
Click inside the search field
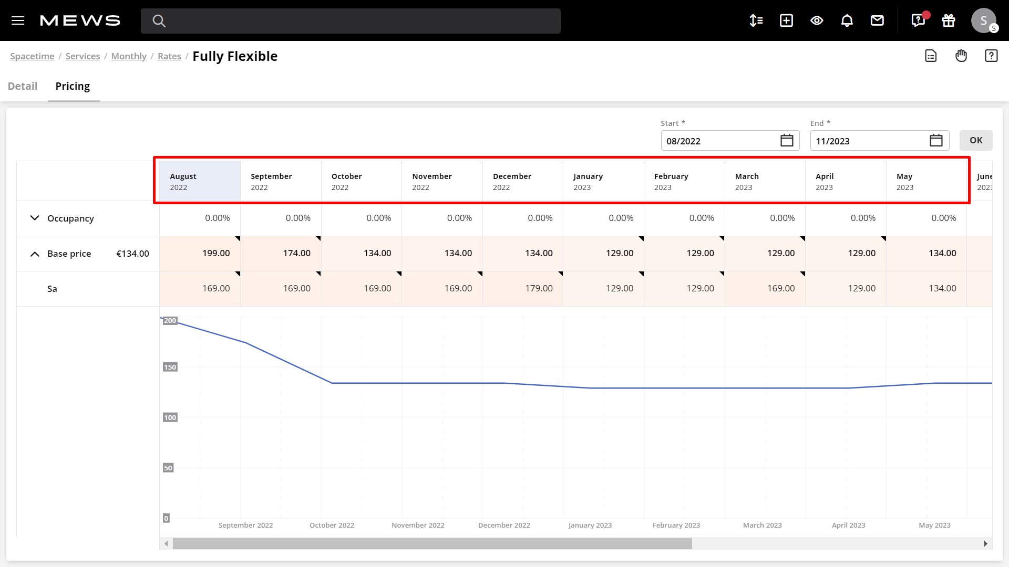coord(351,21)
